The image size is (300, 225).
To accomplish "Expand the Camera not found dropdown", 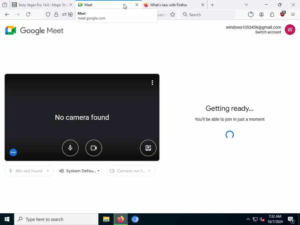I will (x=131, y=171).
